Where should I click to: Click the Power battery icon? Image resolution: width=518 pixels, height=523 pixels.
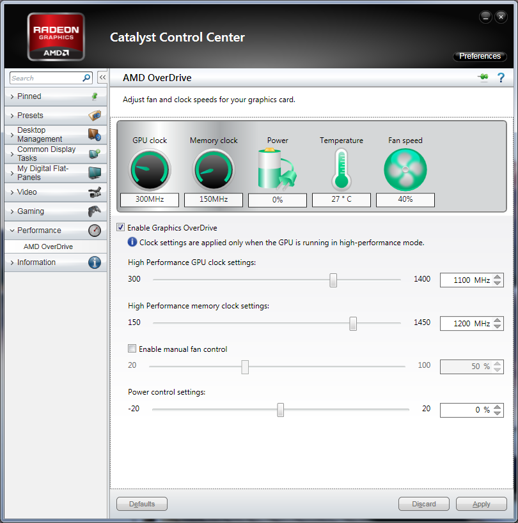277,169
